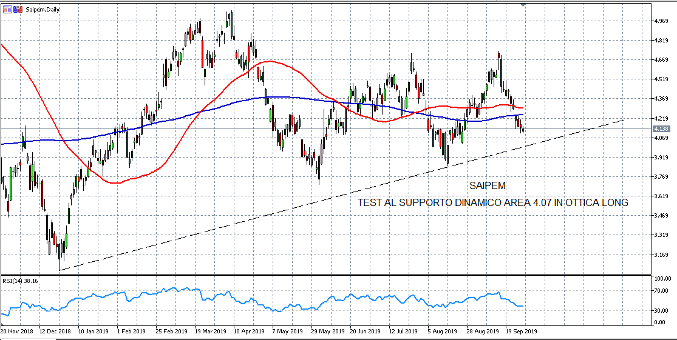677x340 pixels.
Task: Click the '10 Jan 2019' date label
Action: 93,332
